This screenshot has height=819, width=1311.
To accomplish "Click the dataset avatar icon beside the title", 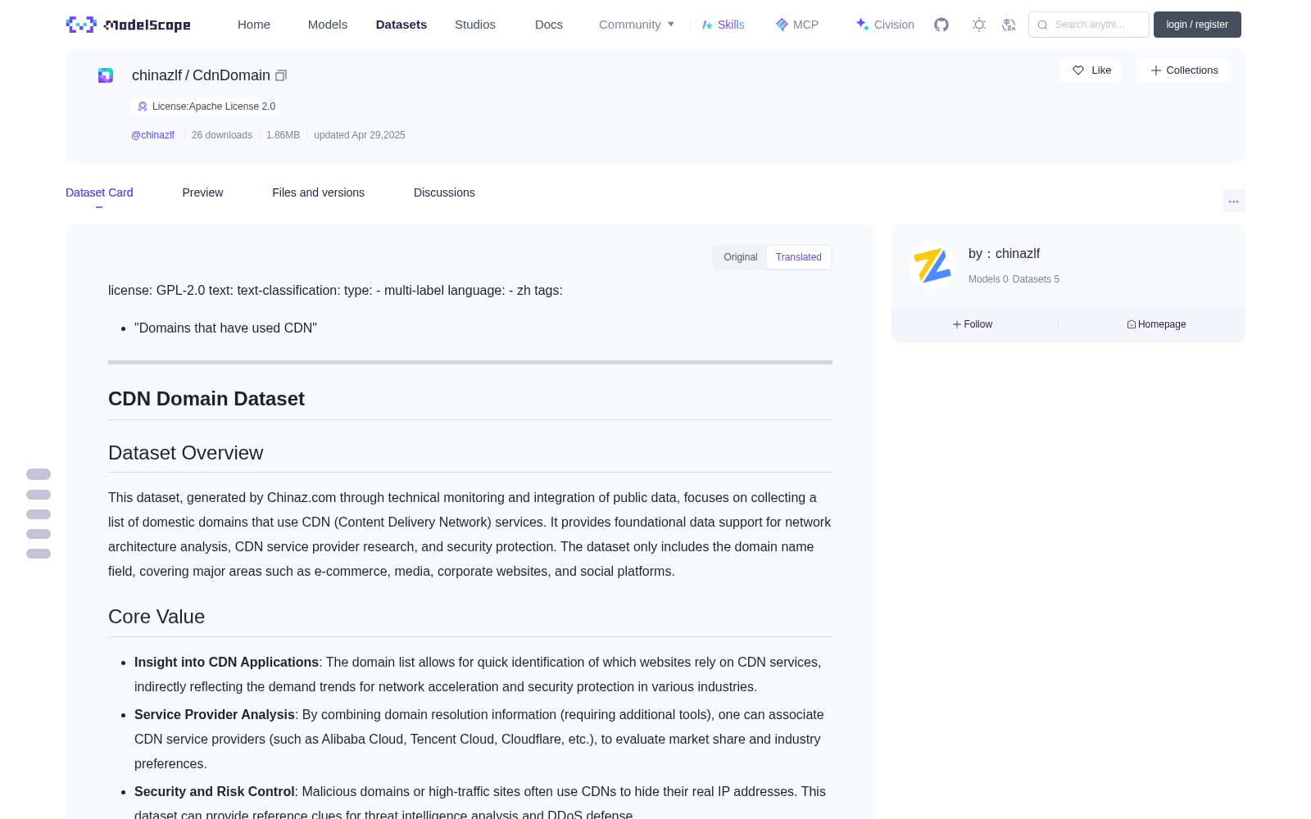I will [x=106, y=75].
